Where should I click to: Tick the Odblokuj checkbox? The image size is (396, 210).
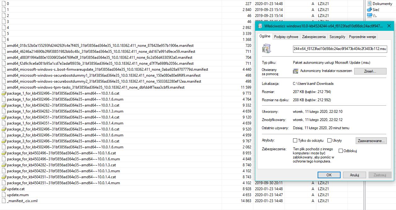341,151
